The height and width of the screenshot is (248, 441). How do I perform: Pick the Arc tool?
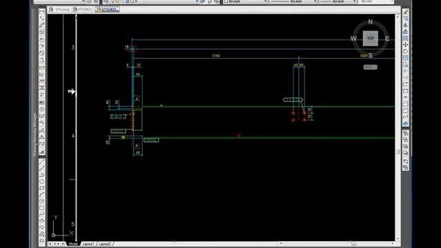click(x=42, y=194)
